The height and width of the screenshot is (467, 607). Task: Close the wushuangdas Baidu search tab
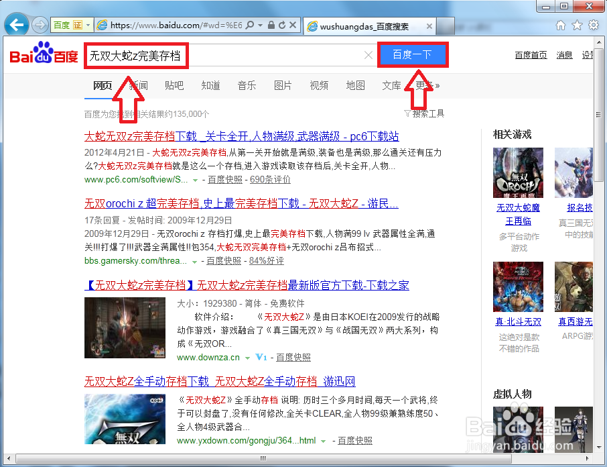coord(429,26)
